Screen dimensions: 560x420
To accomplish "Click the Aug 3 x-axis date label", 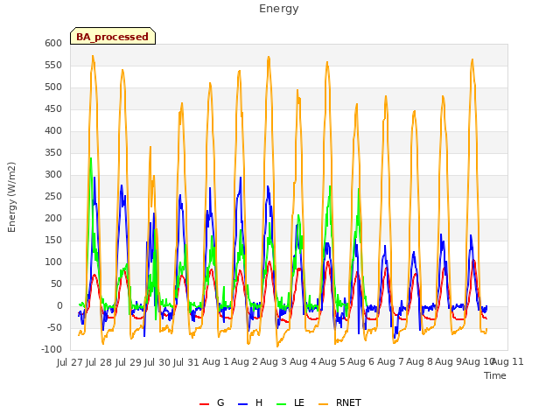I will coord(274,361).
